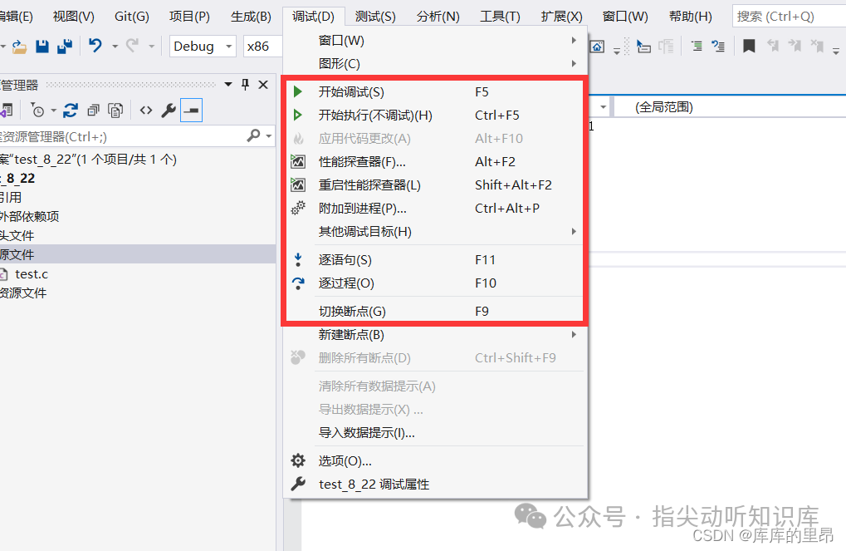This screenshot has height=551, width=846.
Task: Open the x86 platform dropdown
Action: pyautogui.click(x=262, y=47)
